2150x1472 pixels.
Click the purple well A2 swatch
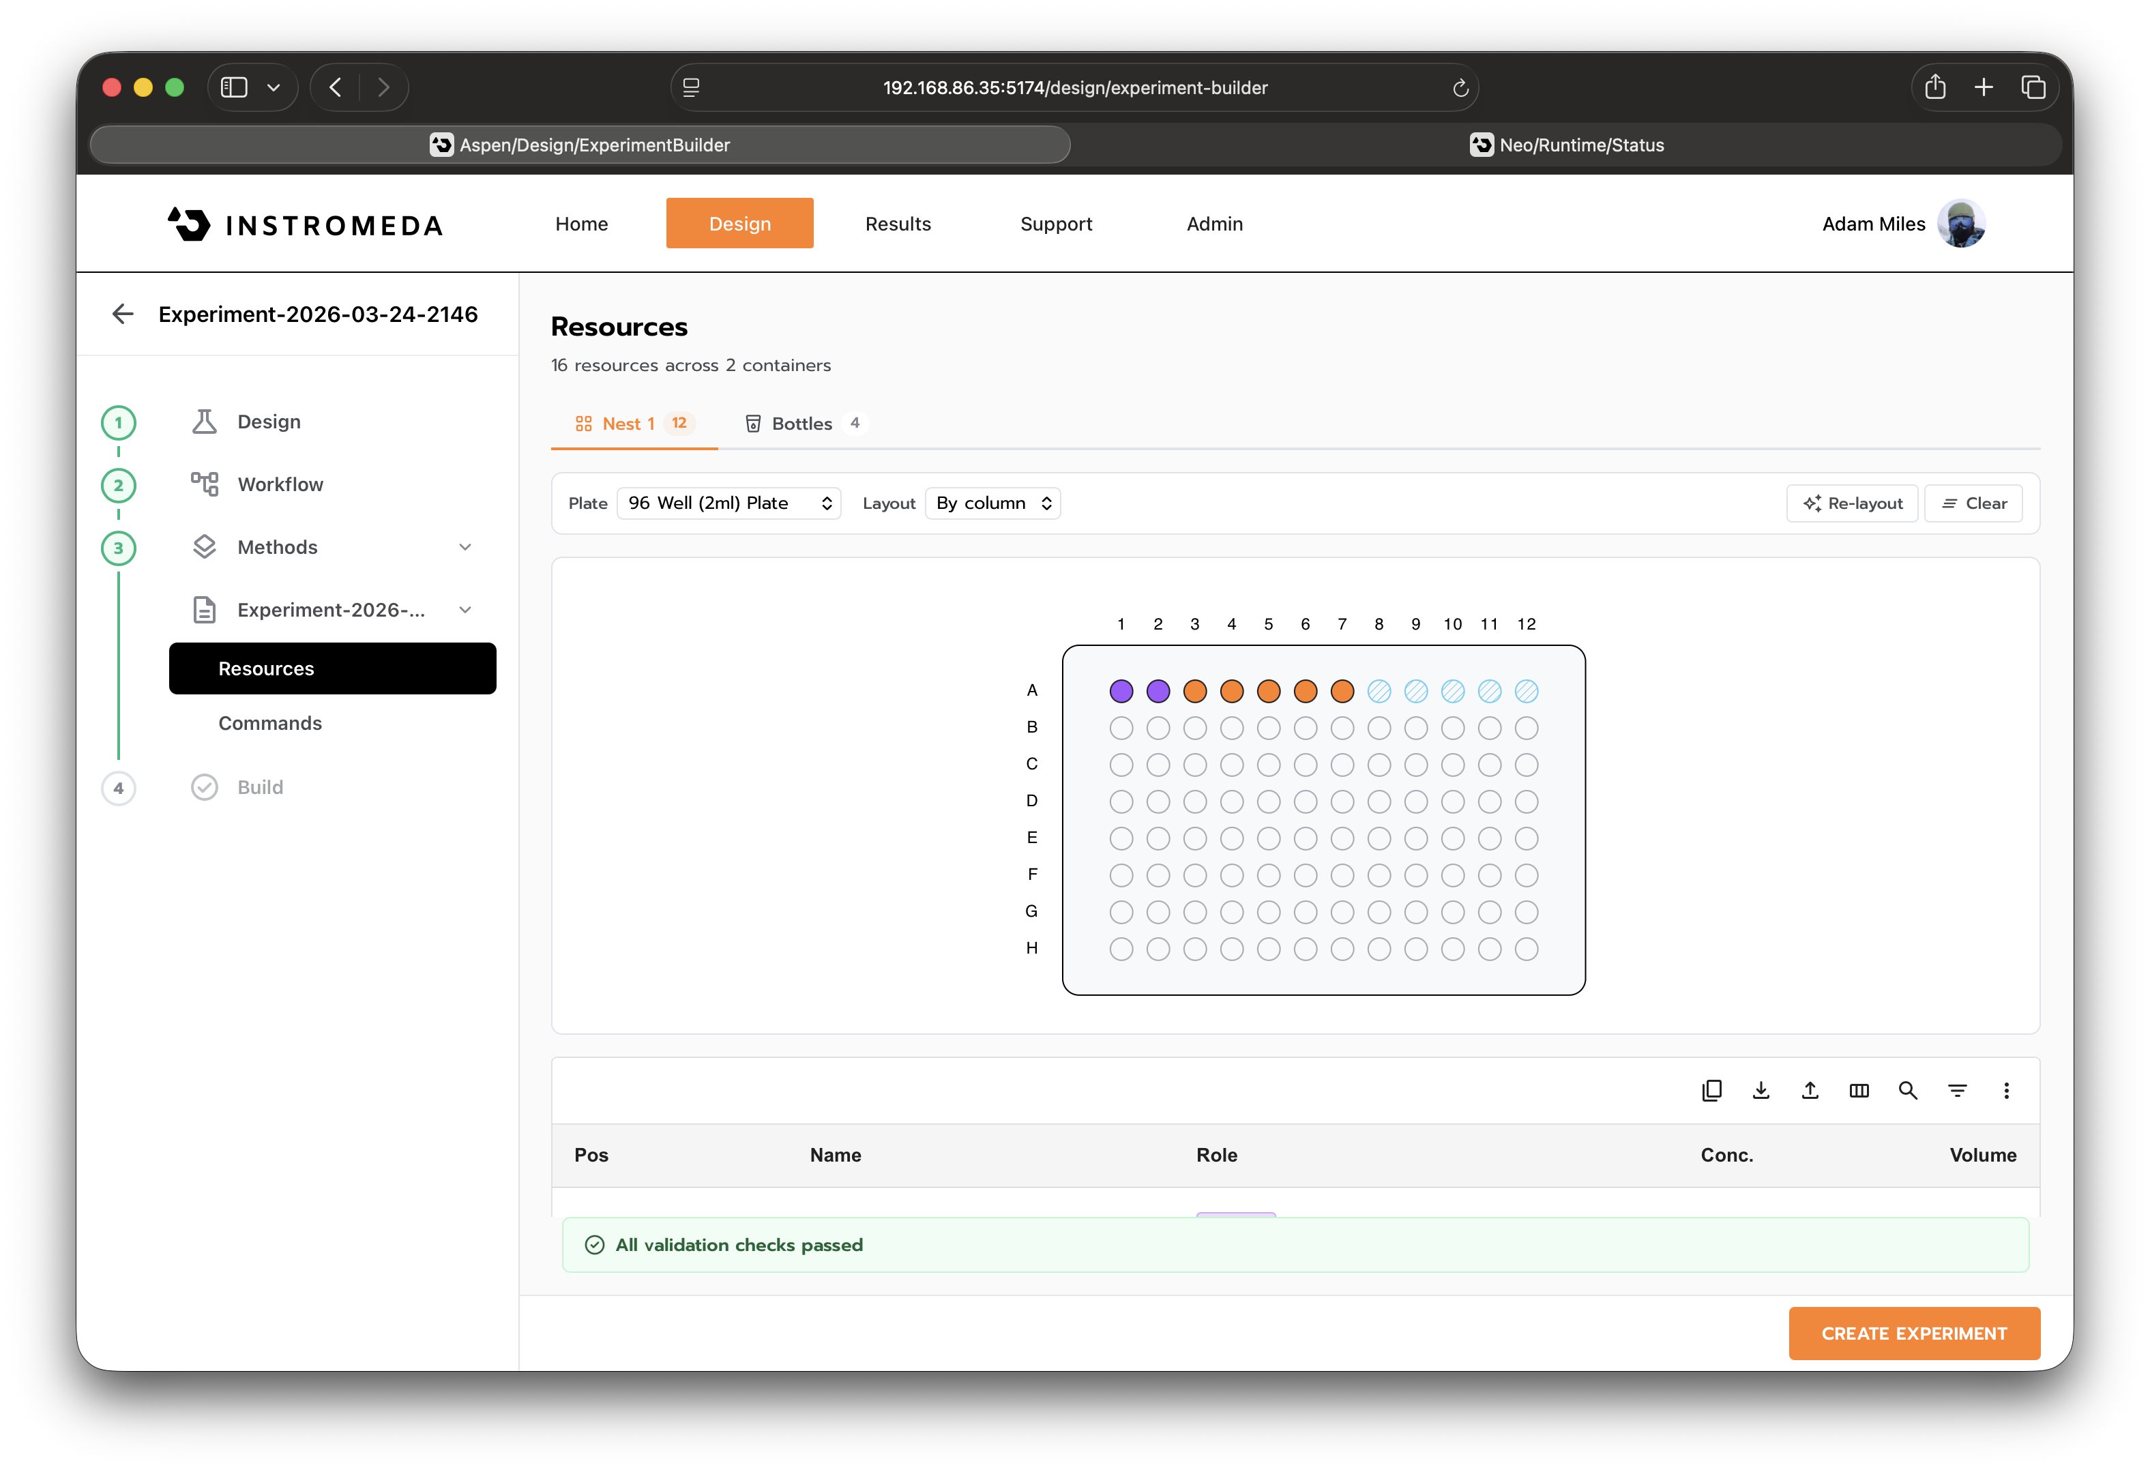click(x=1158, y=690)
